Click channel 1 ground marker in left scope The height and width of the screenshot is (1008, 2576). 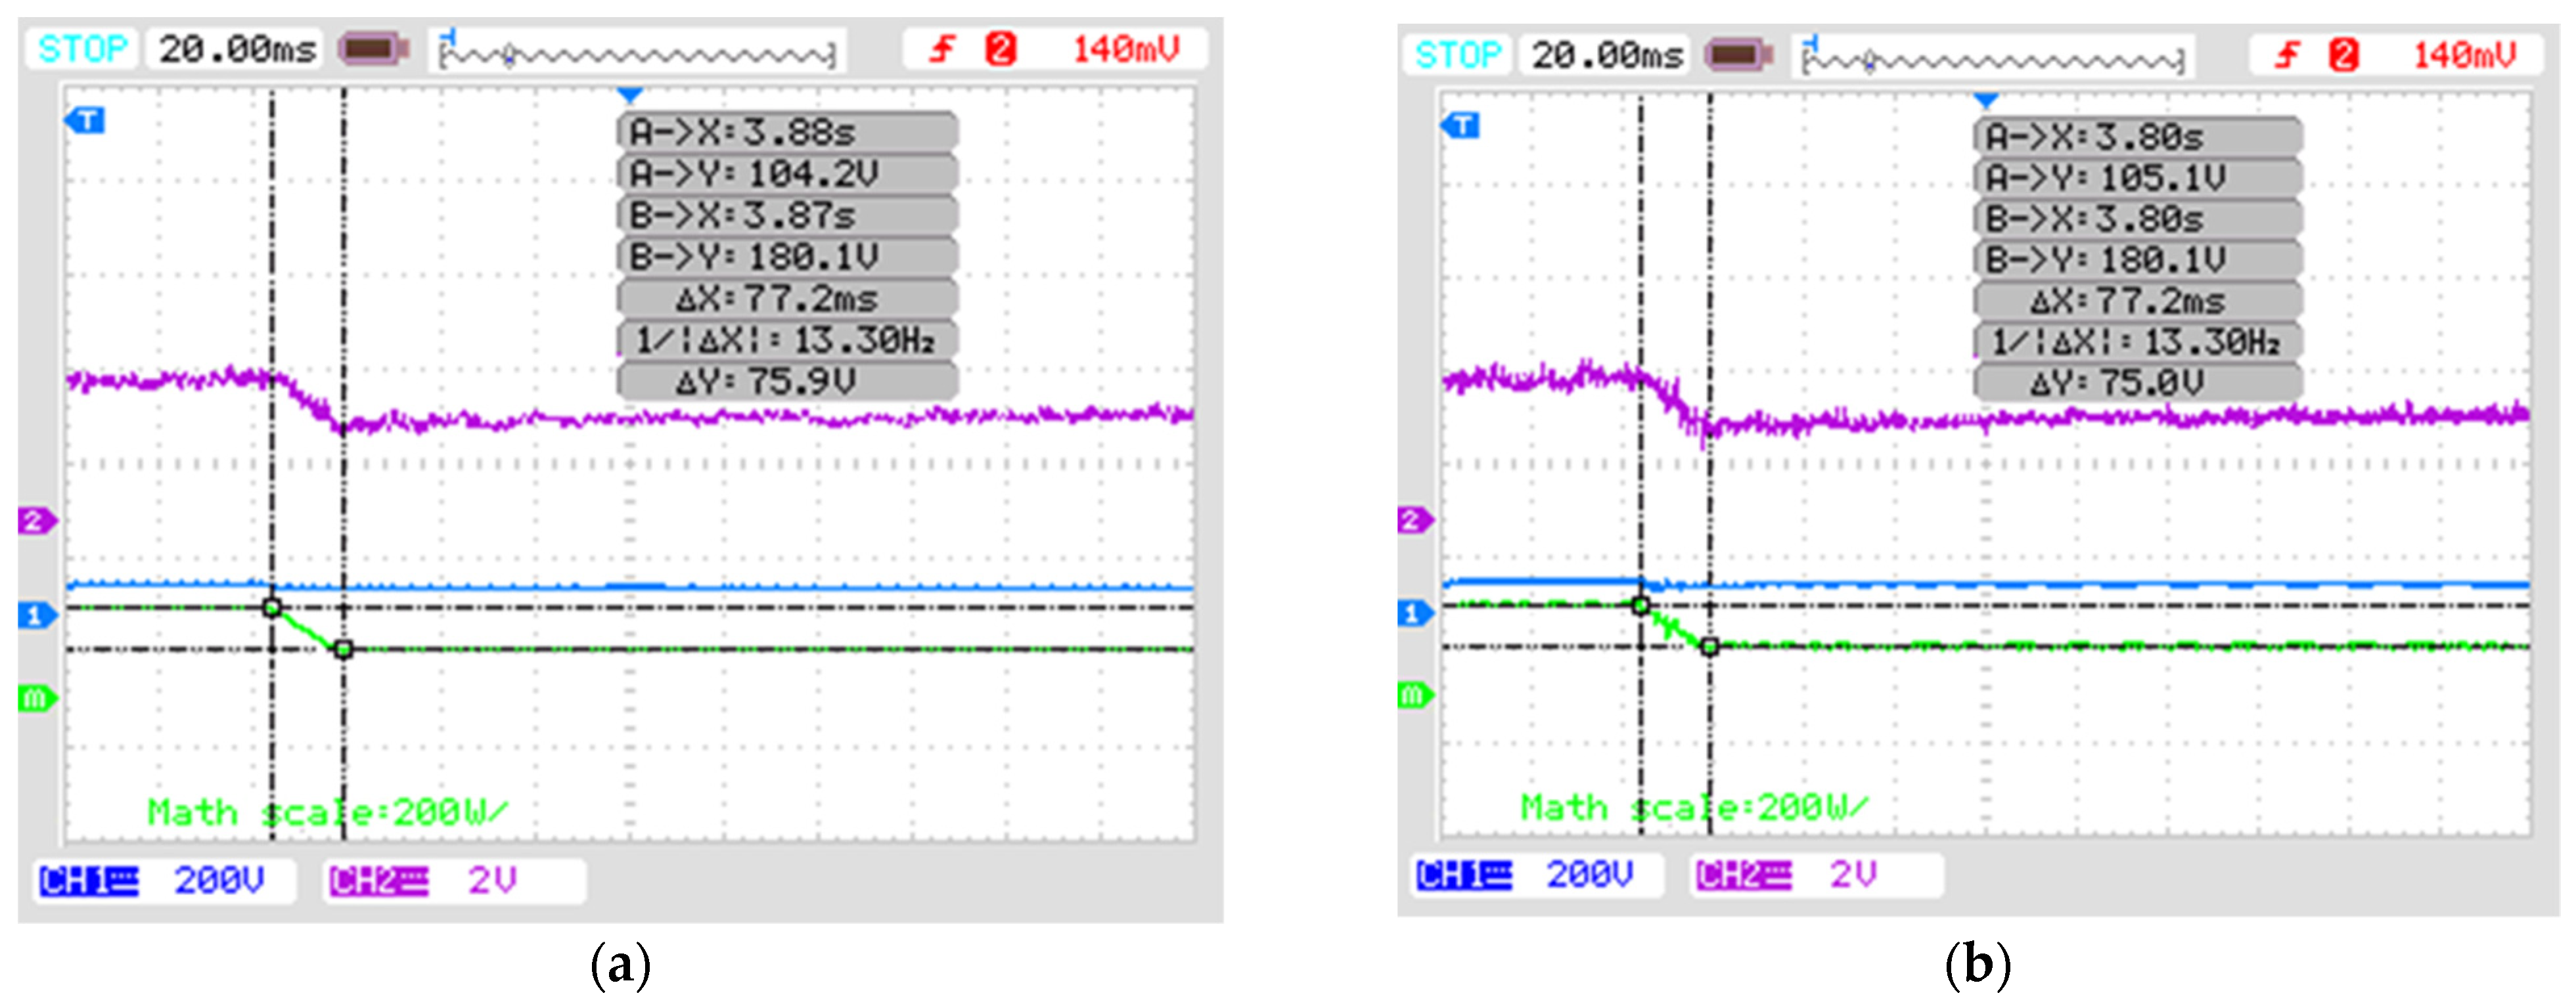37,615
